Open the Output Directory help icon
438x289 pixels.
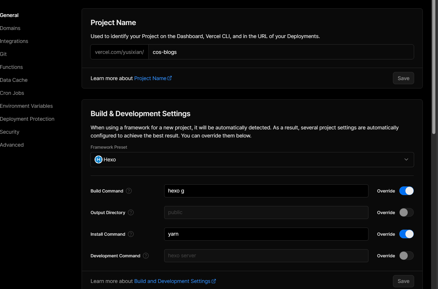tap(130, 212)
